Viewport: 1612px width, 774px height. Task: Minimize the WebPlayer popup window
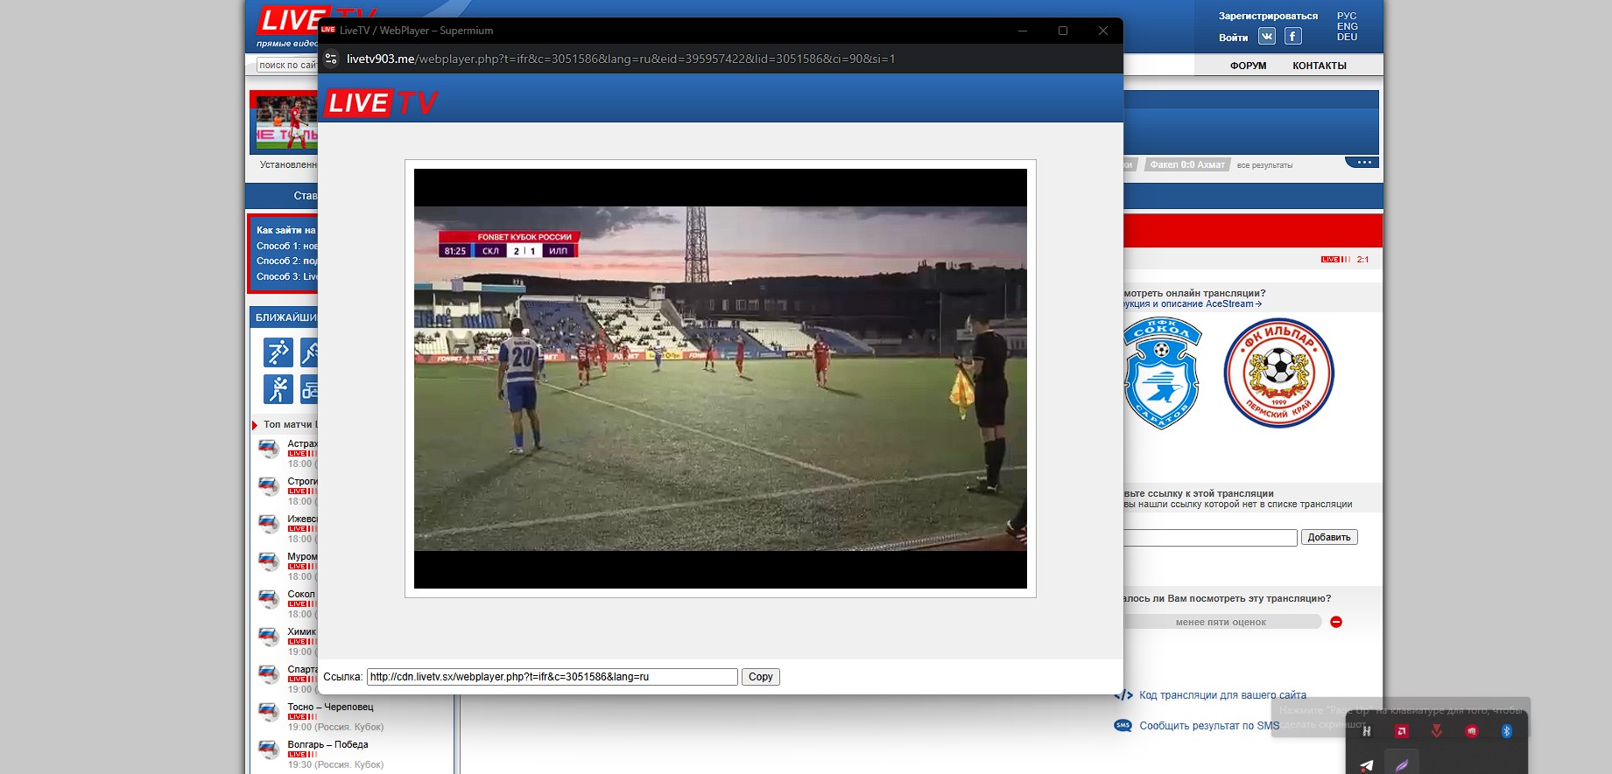pyautogui.click(x=1023, y=31)
